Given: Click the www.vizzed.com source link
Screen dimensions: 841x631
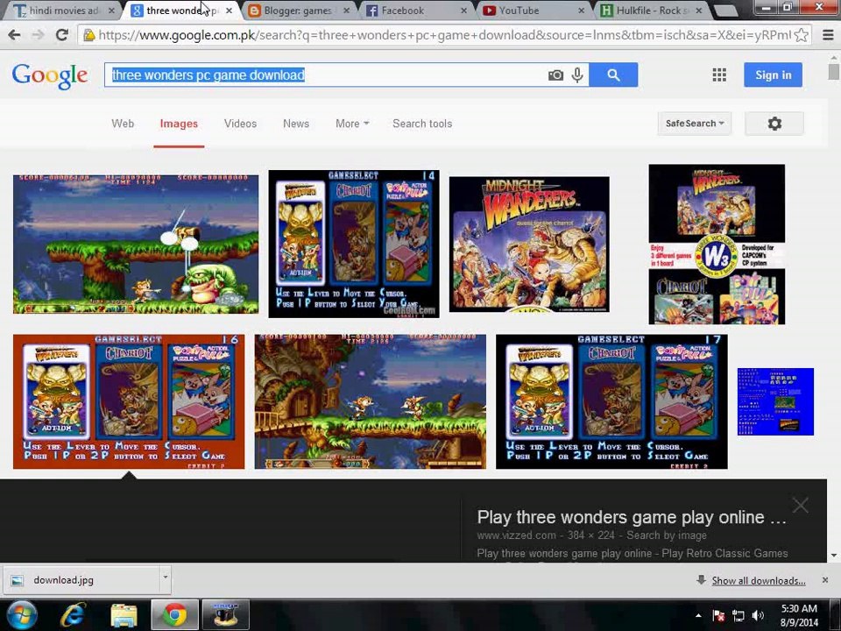Looking at the screenshot, I should coord(517,535).
